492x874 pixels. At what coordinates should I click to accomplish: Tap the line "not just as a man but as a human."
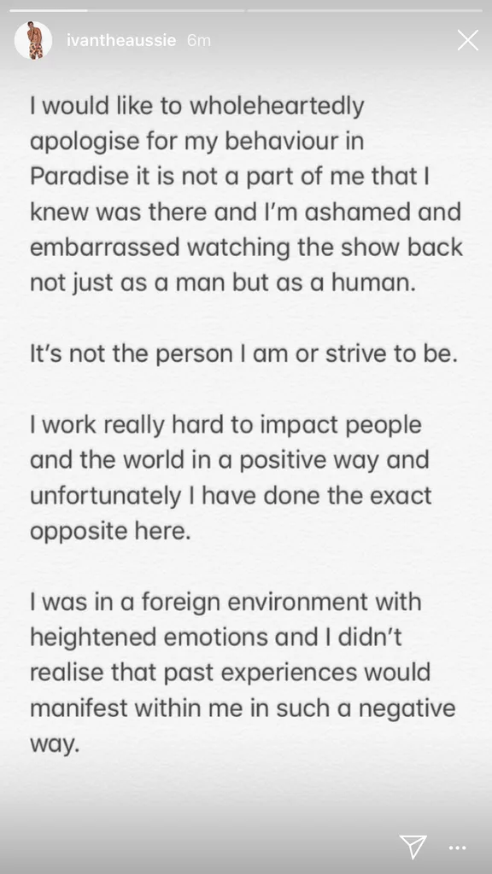pos(223,283)
